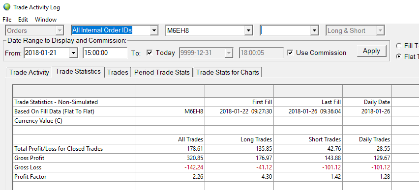The height and width of the screenshot is (190, 419).
Task: Select the Fill radio button
Action: pyautogui.click(x=399, y=46)
